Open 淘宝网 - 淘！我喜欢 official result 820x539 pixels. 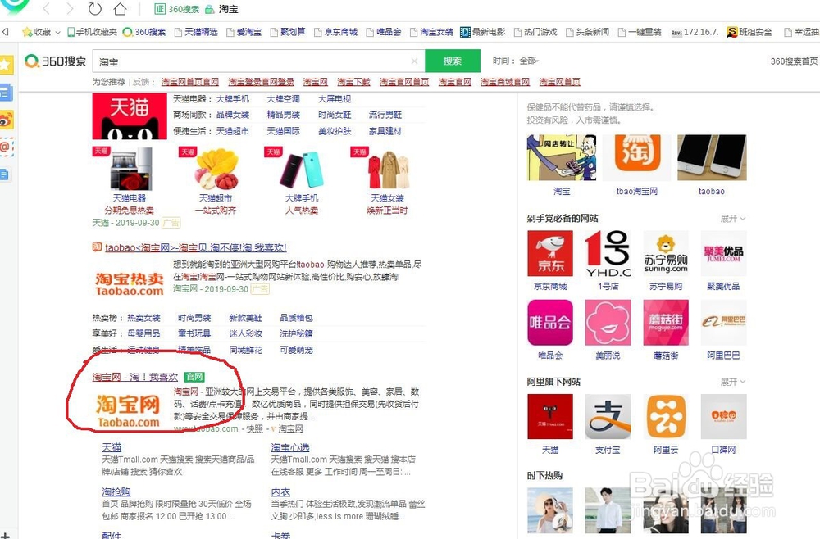[x=135, y=377]
